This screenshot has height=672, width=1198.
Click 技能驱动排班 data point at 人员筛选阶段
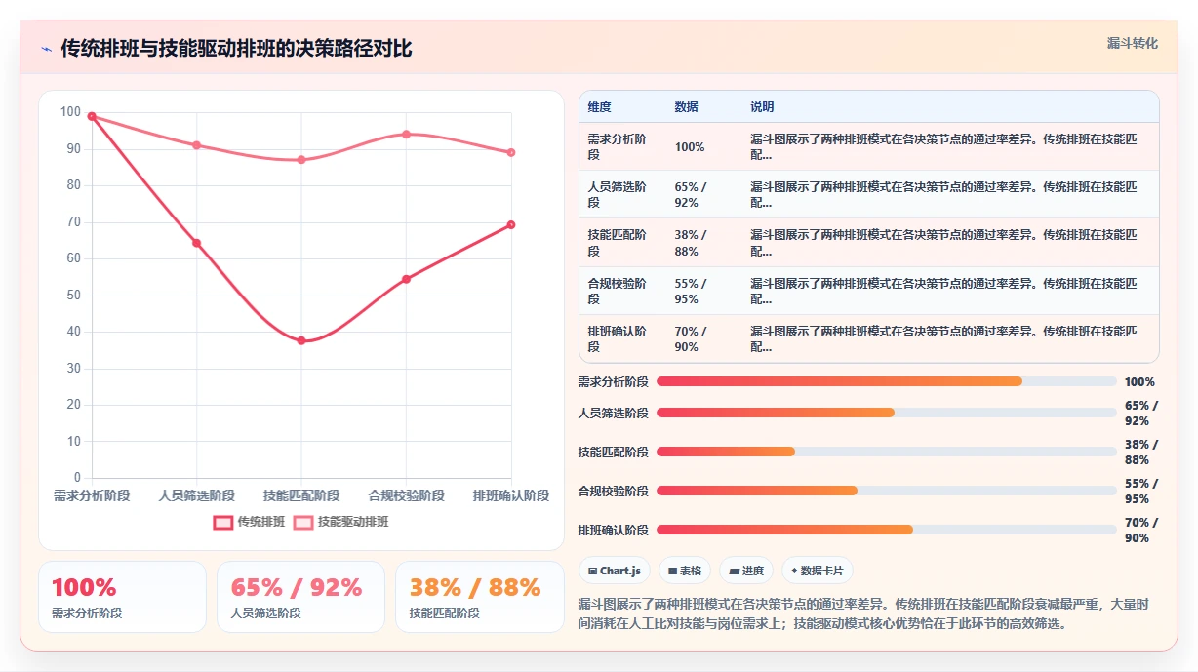196,145
